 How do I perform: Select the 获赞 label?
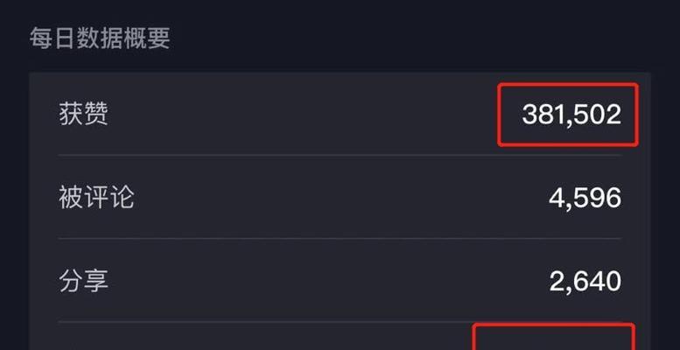pos(83,115)
